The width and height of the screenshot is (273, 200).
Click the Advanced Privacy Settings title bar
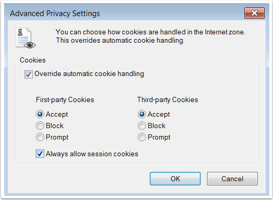pos(122,14)
